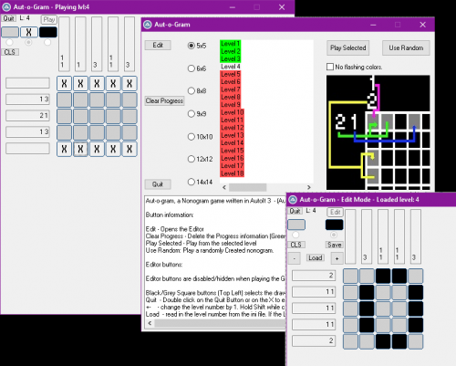Select the grey square tool in Playing window
The image size is (456, 366).
click(x=10, y=32)
